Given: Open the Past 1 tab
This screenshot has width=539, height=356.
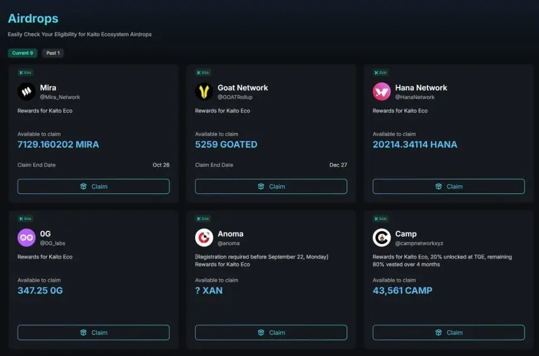Looking at the screenshot, I should (53, 53).
